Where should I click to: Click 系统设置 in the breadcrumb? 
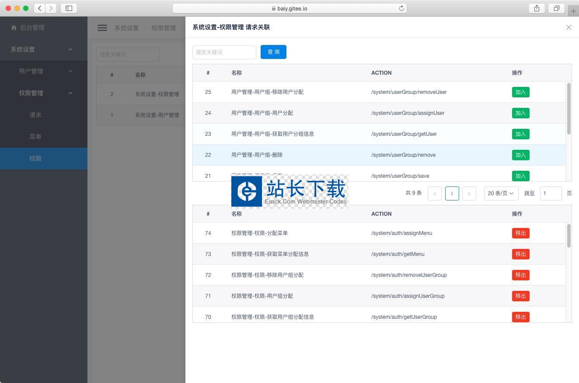126,28
